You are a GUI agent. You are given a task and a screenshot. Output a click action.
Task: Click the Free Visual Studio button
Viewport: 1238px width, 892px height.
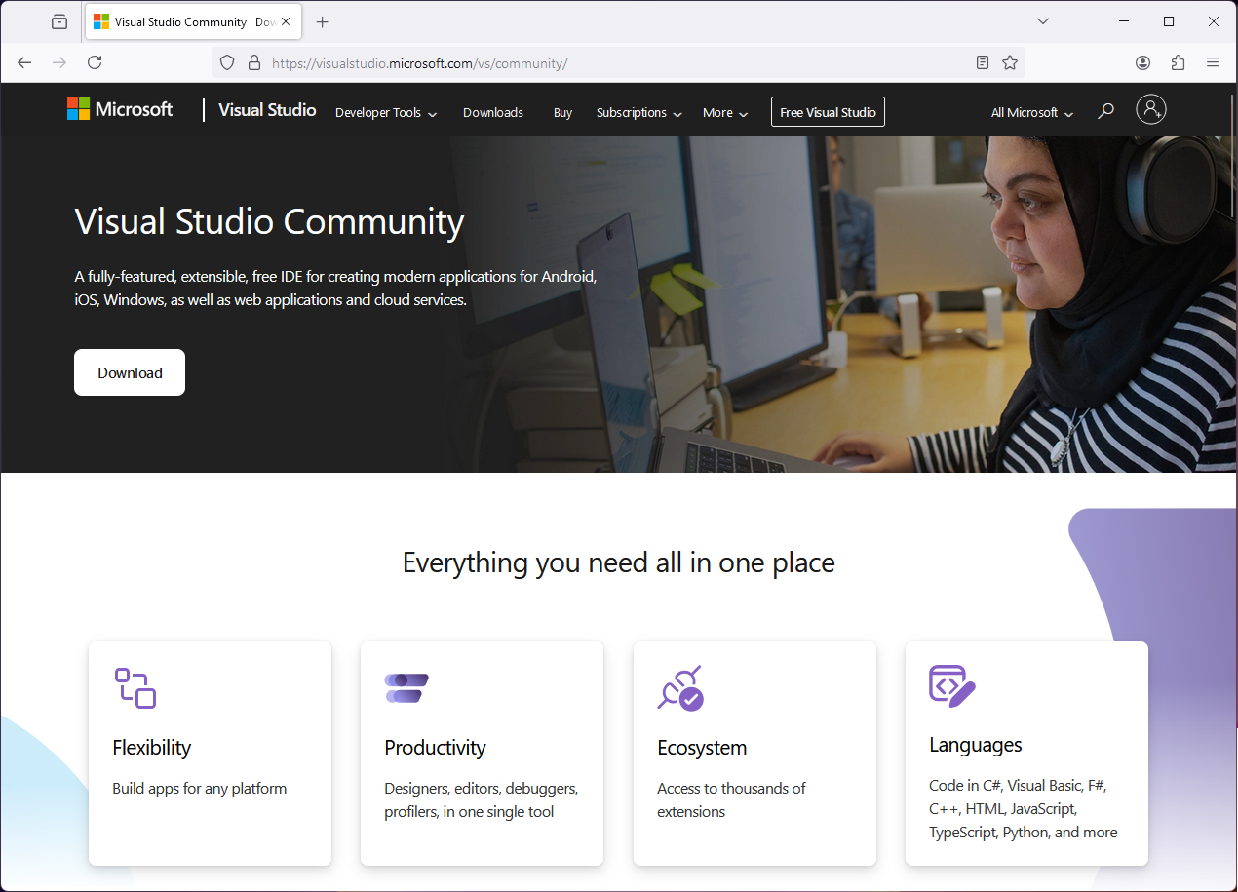(828, 112)
